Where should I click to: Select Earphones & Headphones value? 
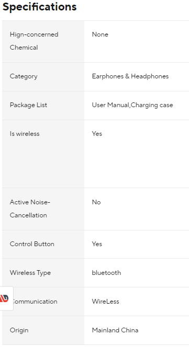[130, 76]
